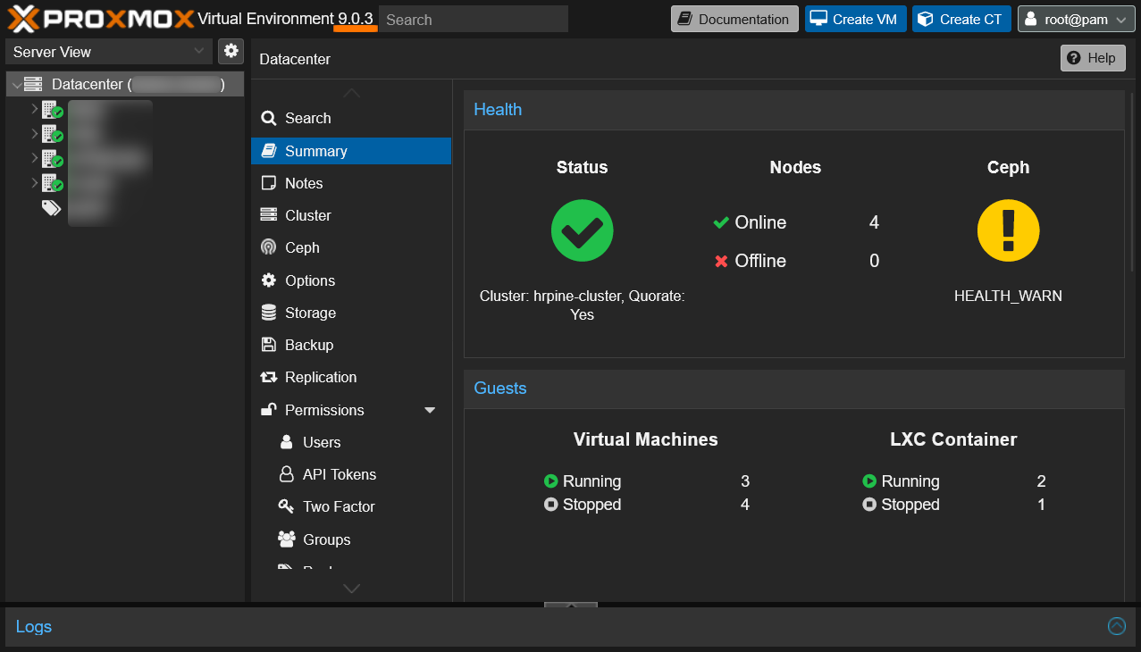The image size is (1141, 652).
Task: Open the Help button
Action: (1093, 58)
